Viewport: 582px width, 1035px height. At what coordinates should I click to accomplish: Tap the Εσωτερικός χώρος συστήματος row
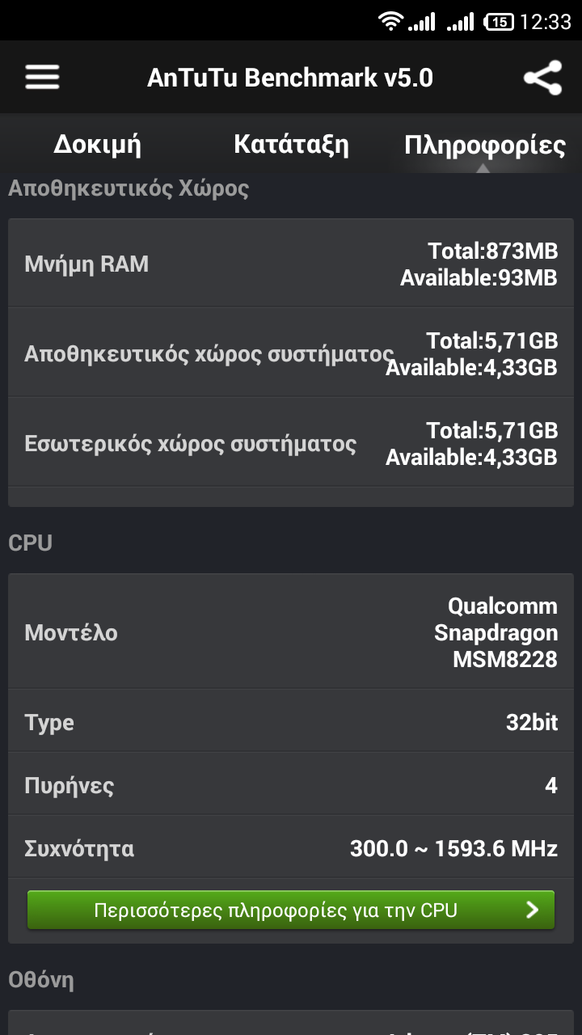(x=291, y=443)
